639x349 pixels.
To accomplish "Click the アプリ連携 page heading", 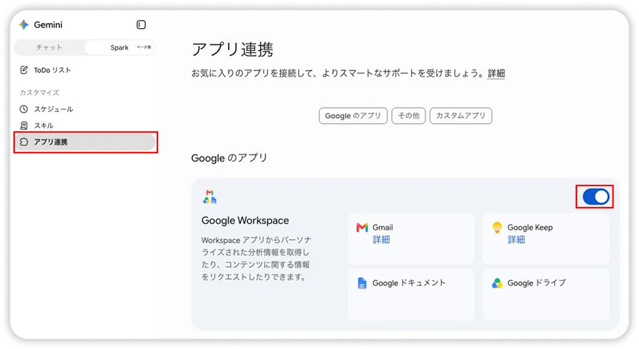I will click(232, 49).
